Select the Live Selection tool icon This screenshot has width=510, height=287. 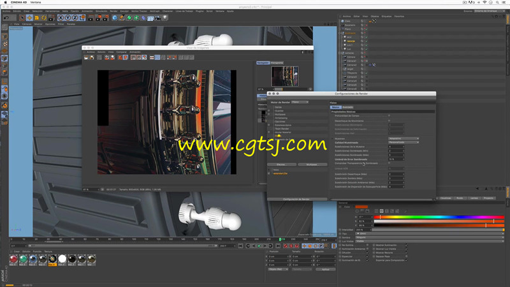[22, 18]
